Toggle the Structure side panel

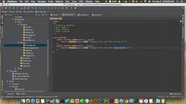(x=2, y=32)
